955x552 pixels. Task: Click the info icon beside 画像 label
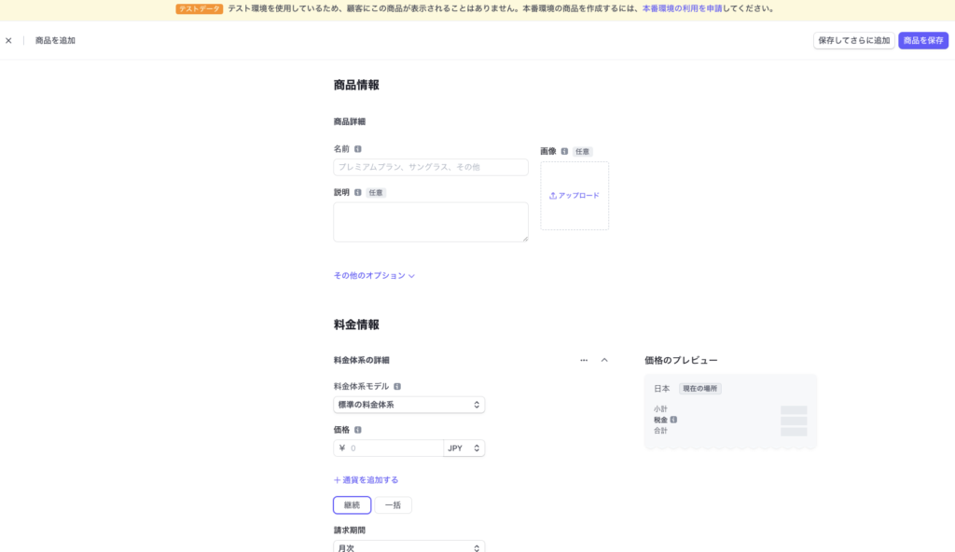564,151
